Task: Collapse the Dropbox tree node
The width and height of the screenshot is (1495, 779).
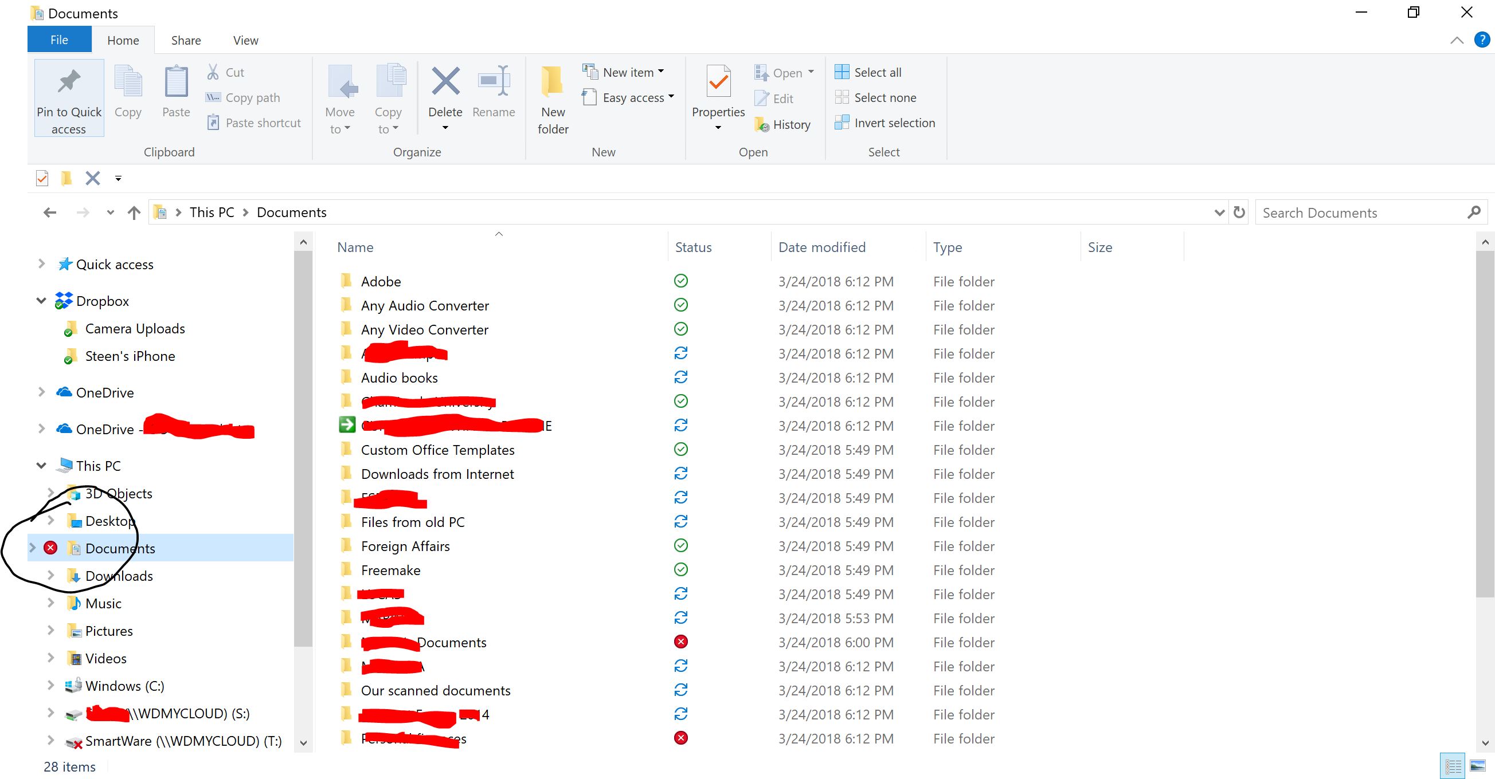Action: [x=41, y=301]
